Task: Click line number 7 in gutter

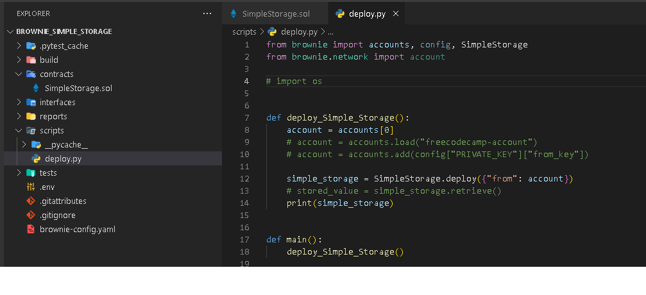Action: coord(247,118)
